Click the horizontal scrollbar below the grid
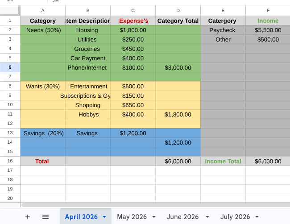The height and width of the screenshot is (224, 290). pyautogui.click(x=152, y=205)
